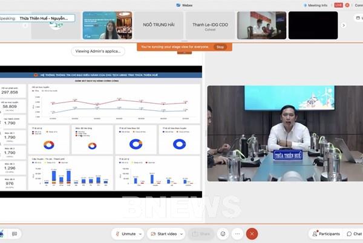The width and height of the screenshot is (363, 243).
Task: Unmute the microphone
Action: click(125, 234)
